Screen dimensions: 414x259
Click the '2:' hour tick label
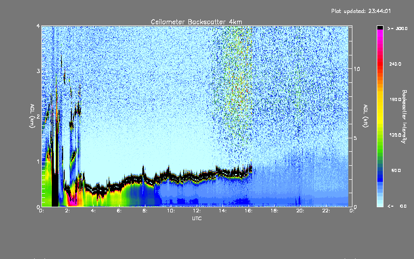point(68,211)
